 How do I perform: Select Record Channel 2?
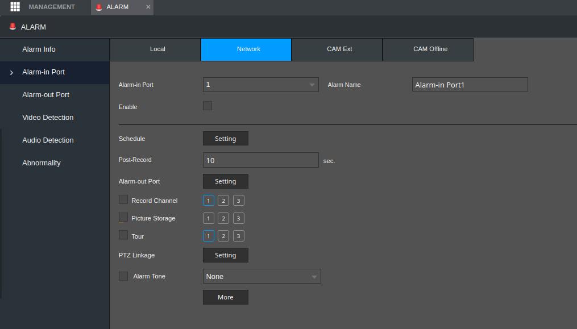[x=223, y=201]
